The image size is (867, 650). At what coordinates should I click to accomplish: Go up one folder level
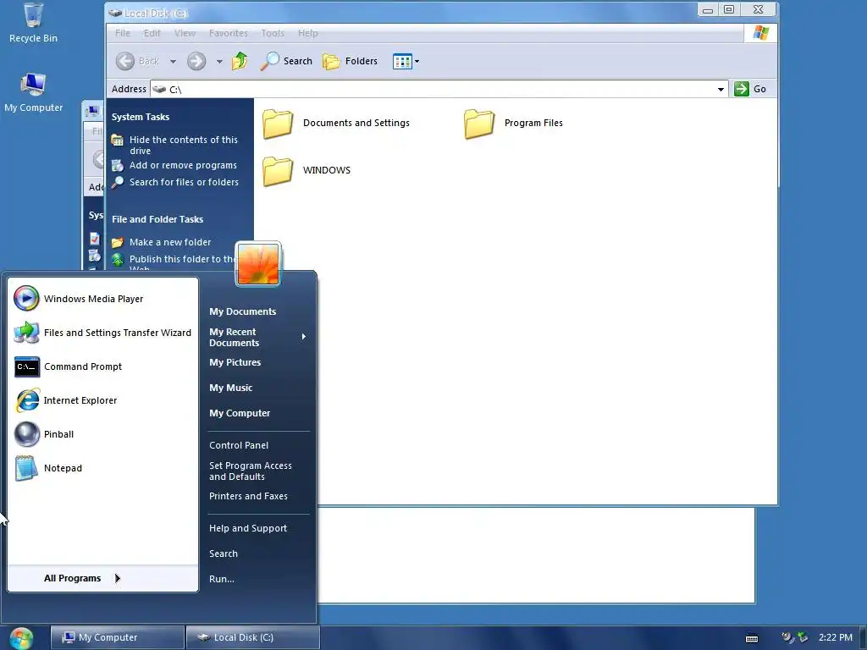[x=240, y=61]
